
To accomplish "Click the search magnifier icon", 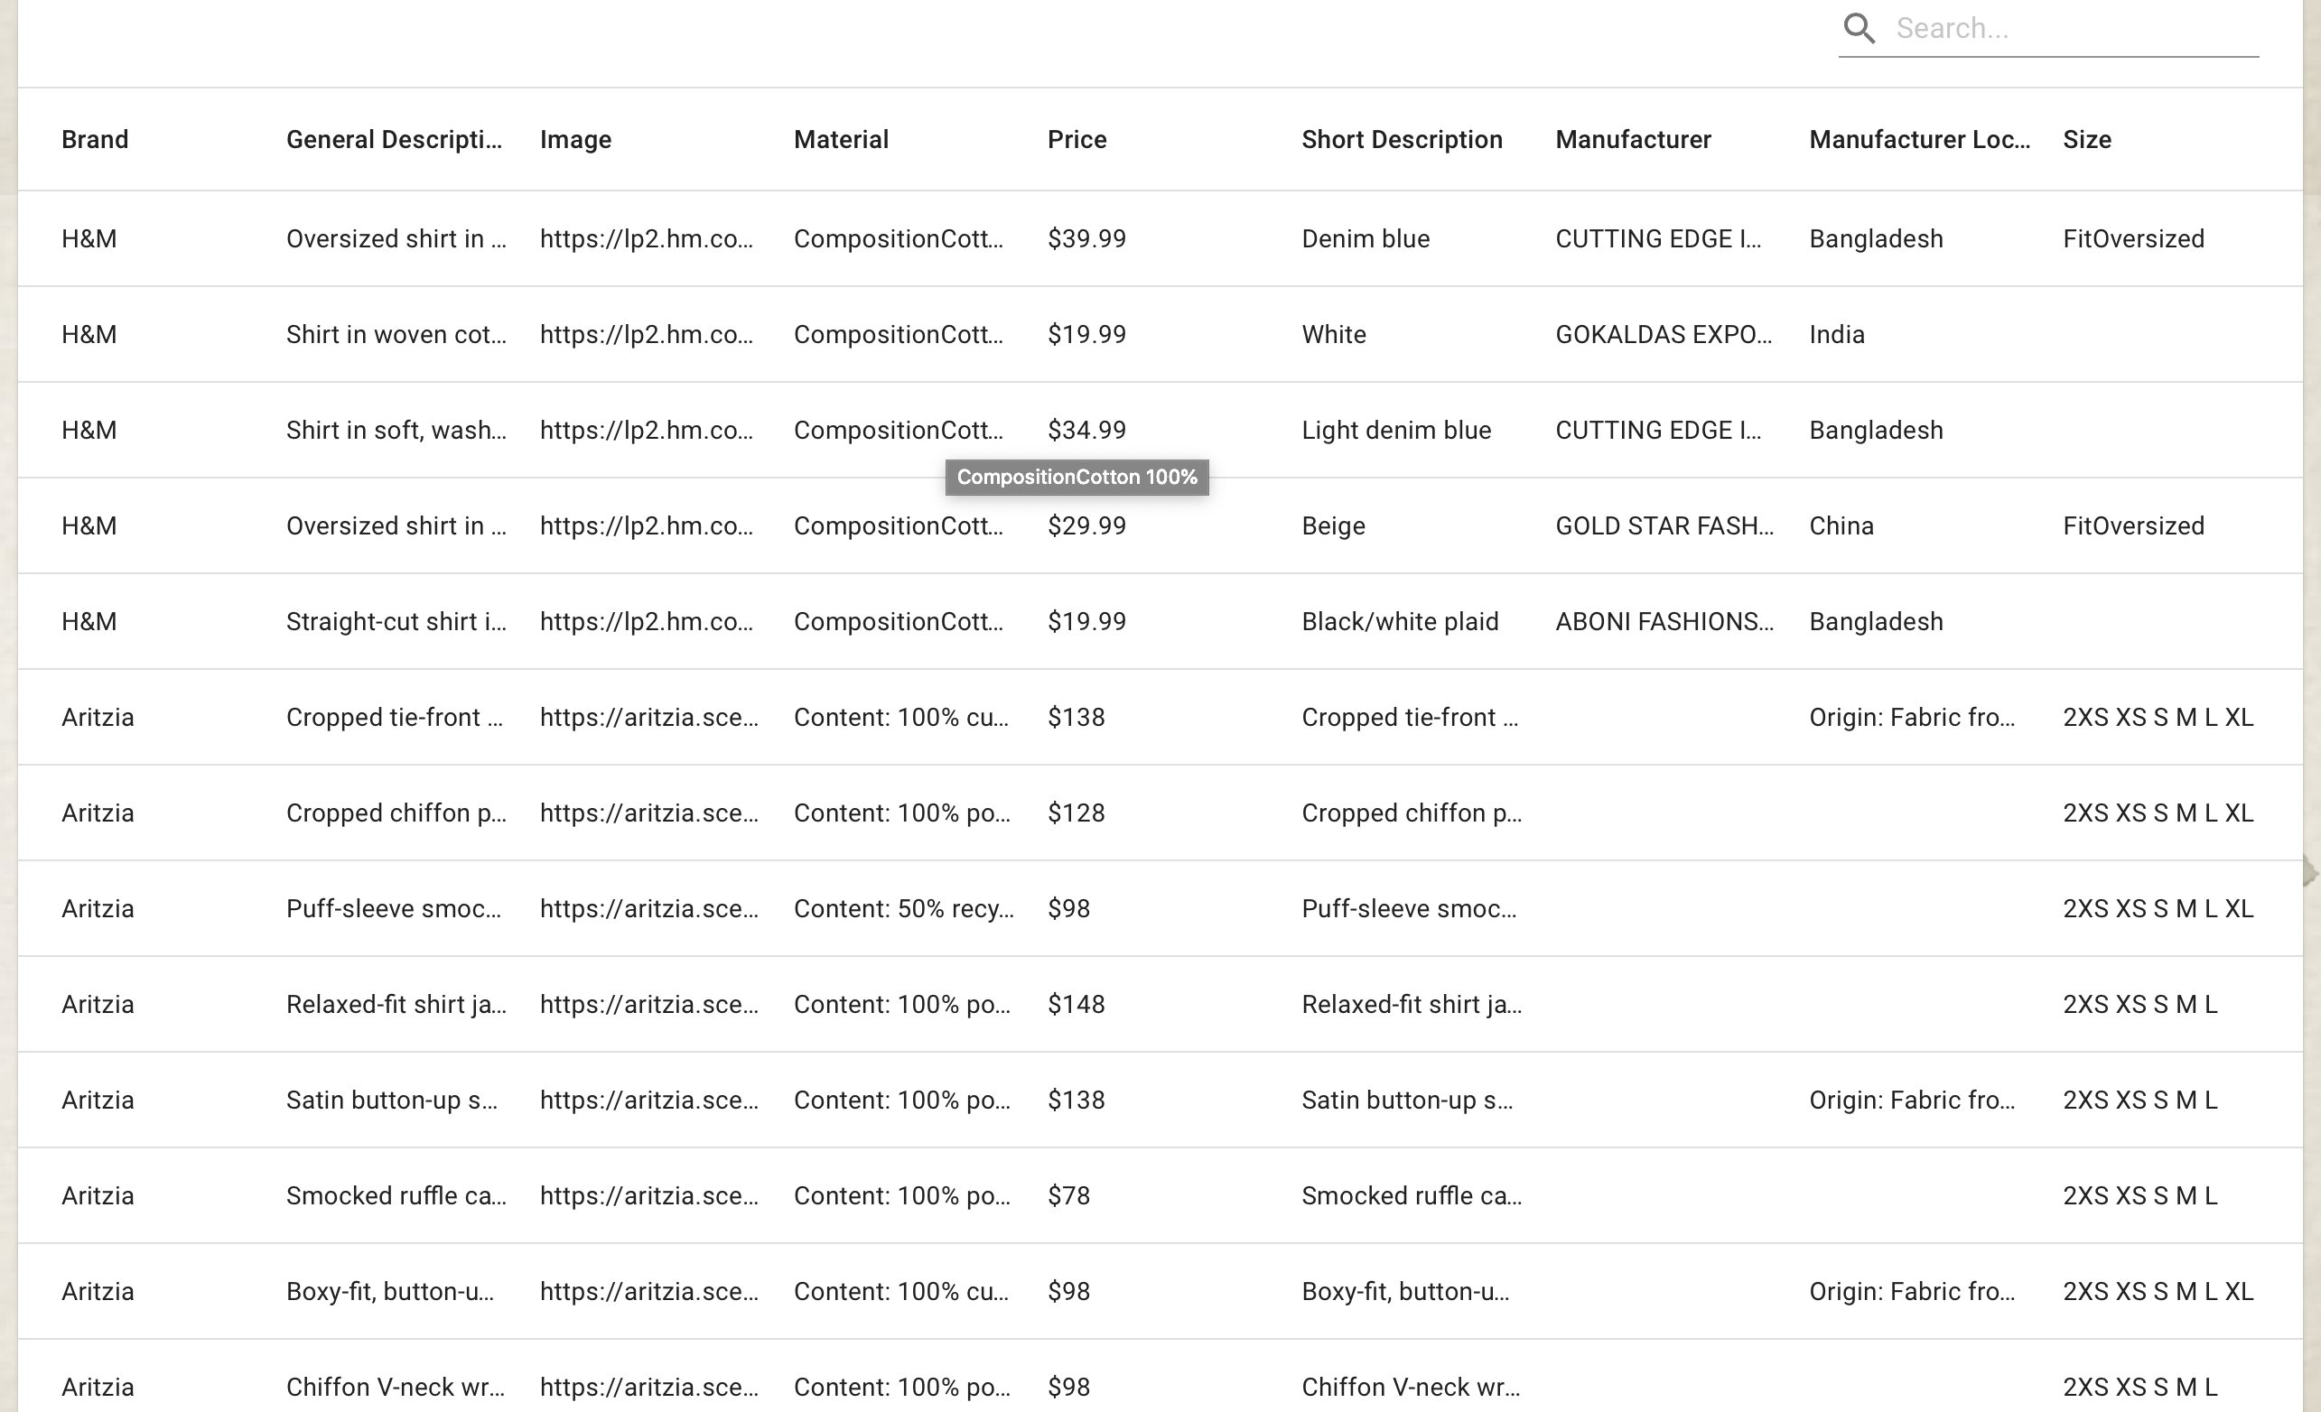I will [1859, 28].
